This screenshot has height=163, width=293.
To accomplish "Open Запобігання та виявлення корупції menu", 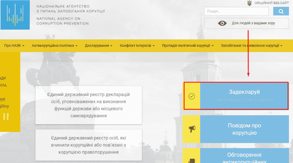I will pos(252,46).
